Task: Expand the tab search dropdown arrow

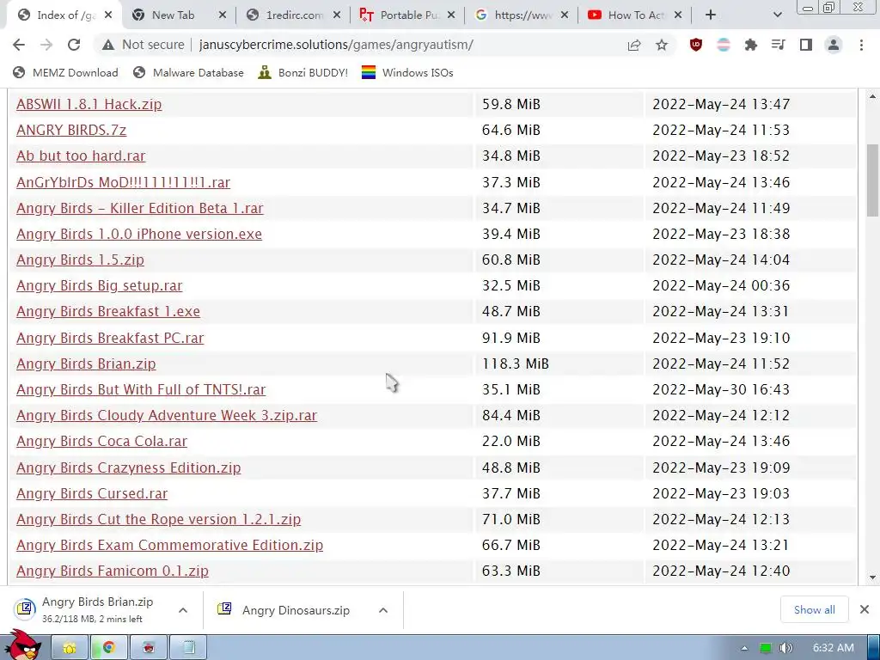Action: point(777,15)
